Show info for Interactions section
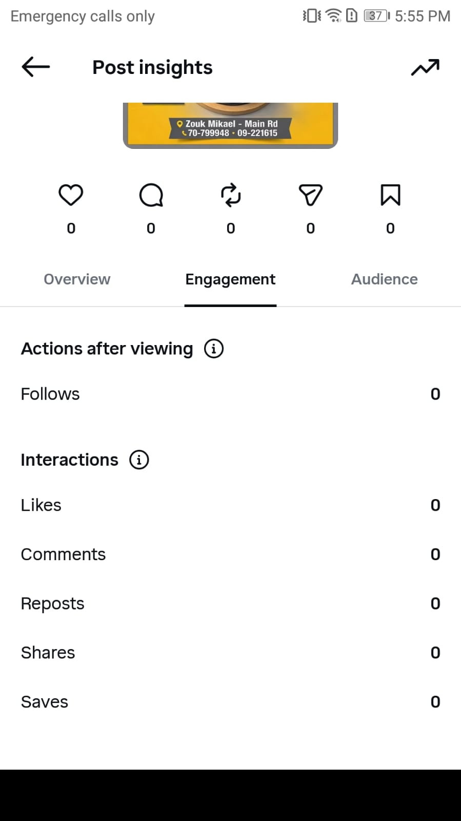This screenshot has width=461, height=821. (139, 460)
